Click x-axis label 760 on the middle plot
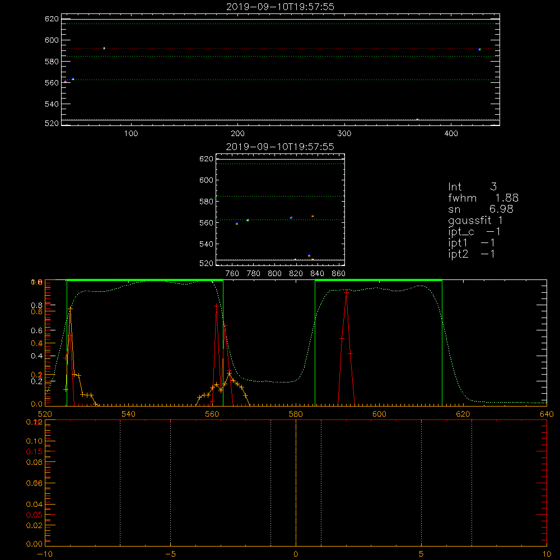Viewport: 560px width, 560px height. pos(232,274)
